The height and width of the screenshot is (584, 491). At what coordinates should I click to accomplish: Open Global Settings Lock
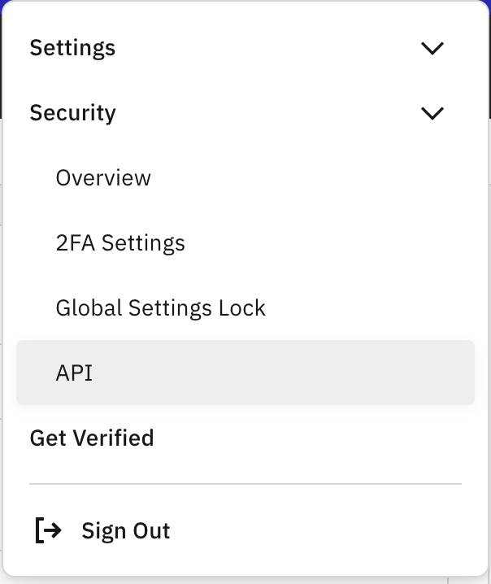(x=161, y=308)
